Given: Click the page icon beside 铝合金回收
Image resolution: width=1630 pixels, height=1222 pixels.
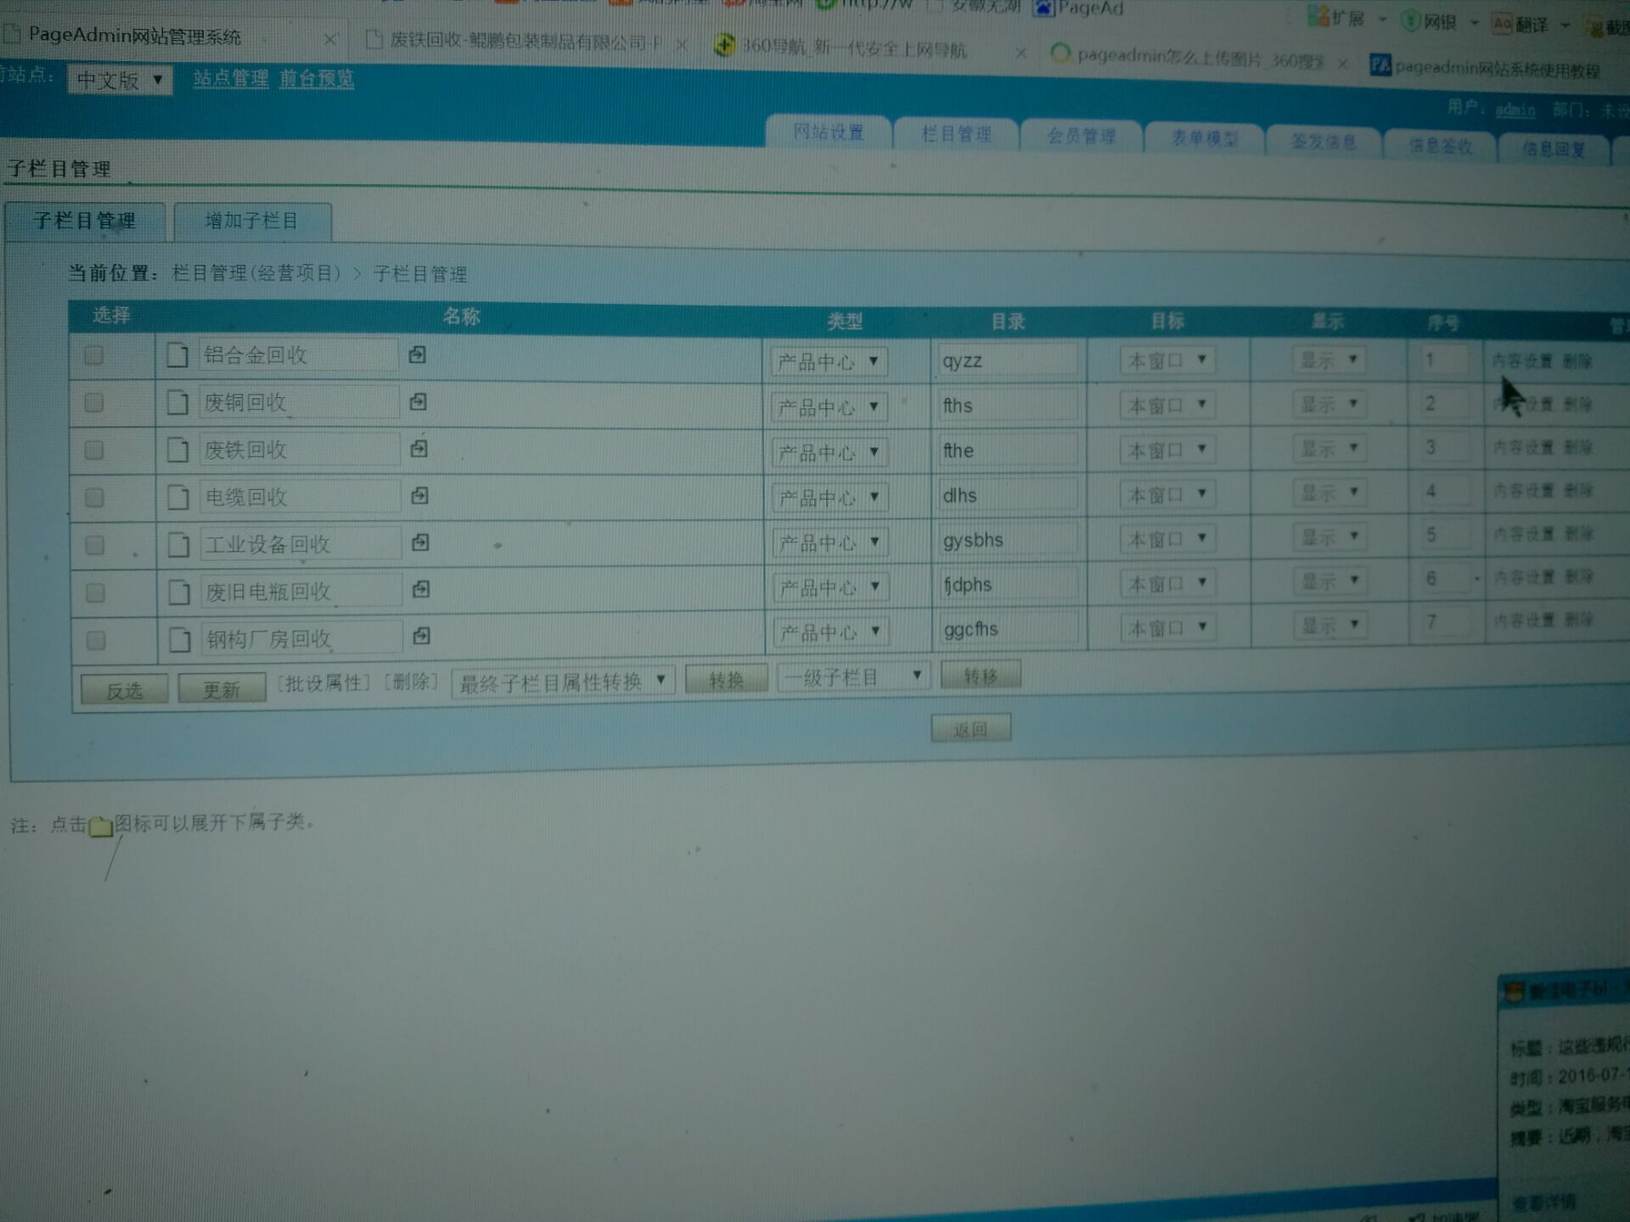Looking at the screenshot, I should coord(177,355).
